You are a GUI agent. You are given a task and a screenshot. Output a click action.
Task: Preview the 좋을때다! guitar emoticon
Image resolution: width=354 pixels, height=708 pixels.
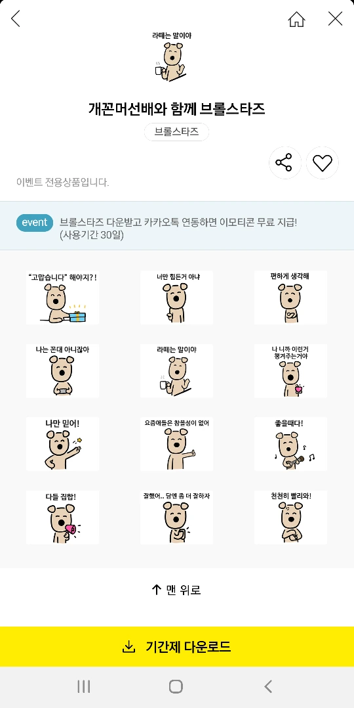coord(291,444)
